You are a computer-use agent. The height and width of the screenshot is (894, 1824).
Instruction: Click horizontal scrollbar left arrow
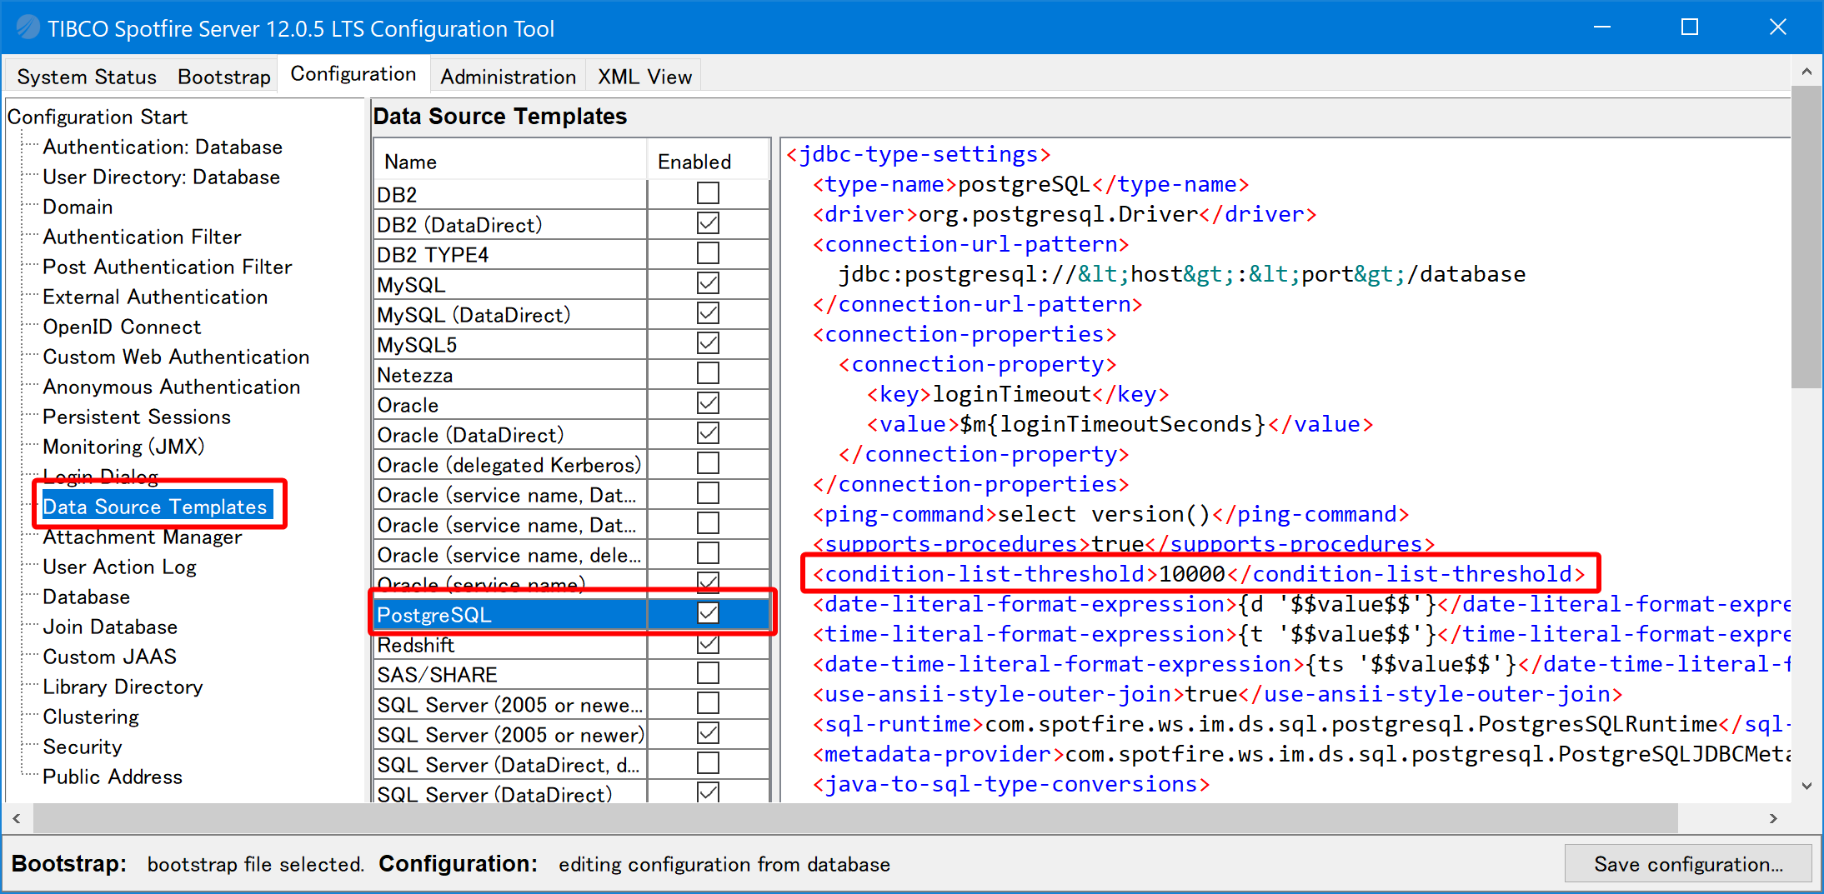pos(17,818)
